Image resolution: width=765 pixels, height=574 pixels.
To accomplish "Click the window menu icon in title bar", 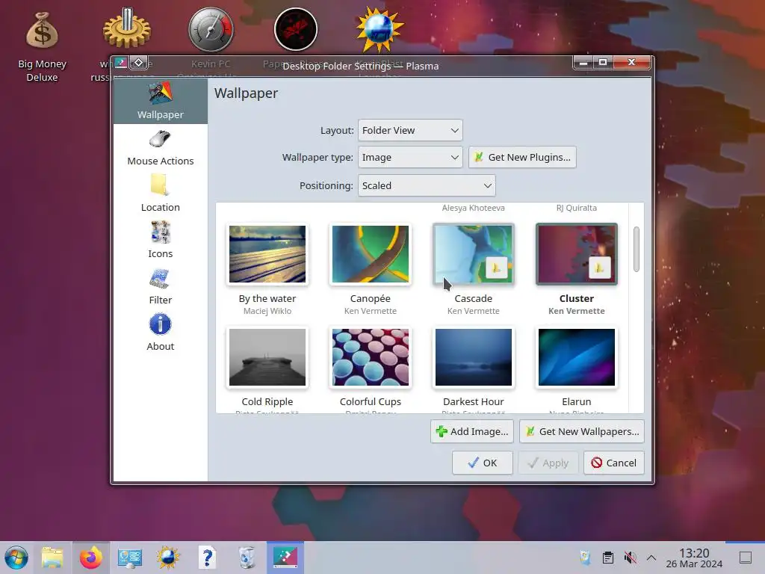I will 121,63.
